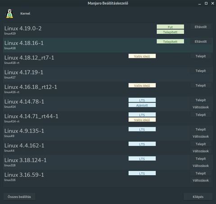Viewport: 216px width, 204px height.
Task: Click Valós idejű badge on Linux 4.16.18_rt12-1
Action: click(x=142, y=85)
